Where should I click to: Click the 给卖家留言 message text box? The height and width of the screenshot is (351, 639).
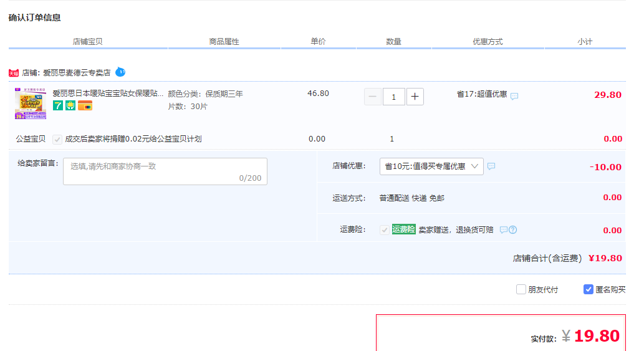[165, 171]
